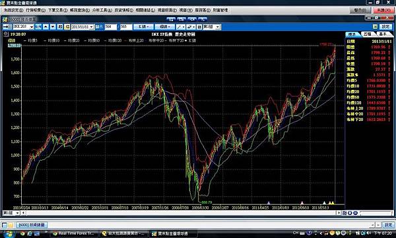Screen dimensions: 396x238
Task: Open Internet Explorer from the quick launch
Action: [x=30, y=233]
